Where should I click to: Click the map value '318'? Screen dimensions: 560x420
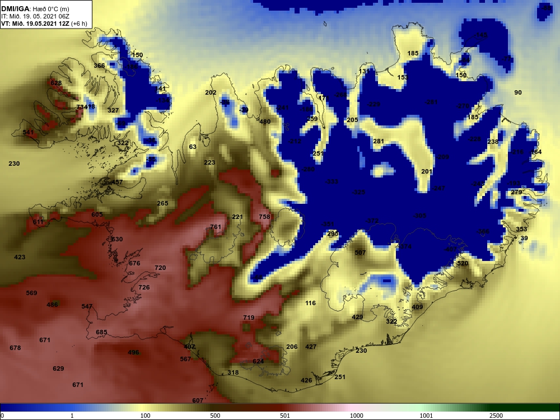pos(233,372)
